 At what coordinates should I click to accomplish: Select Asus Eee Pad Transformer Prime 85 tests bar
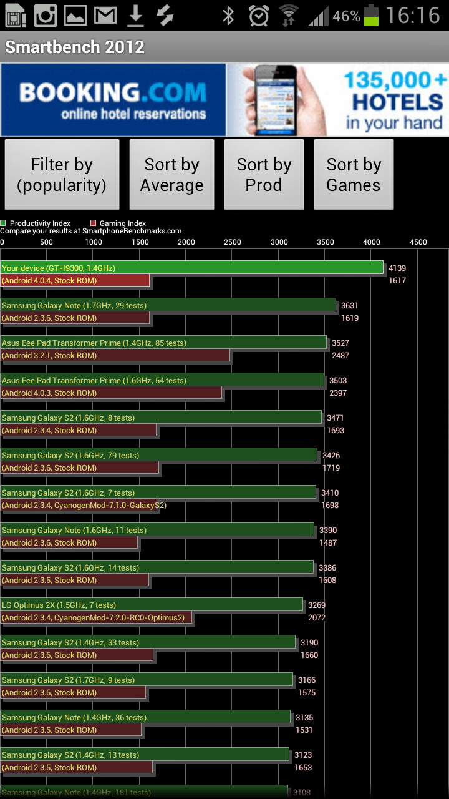click(x=163, y=343)
